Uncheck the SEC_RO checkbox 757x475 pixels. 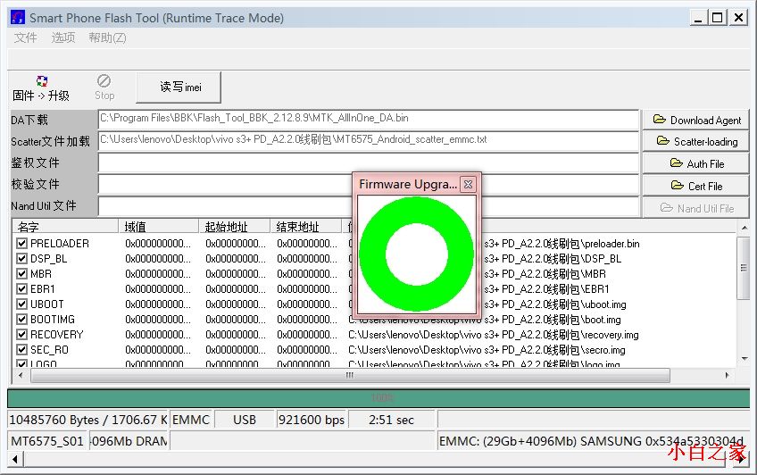(x=21, y=349)
